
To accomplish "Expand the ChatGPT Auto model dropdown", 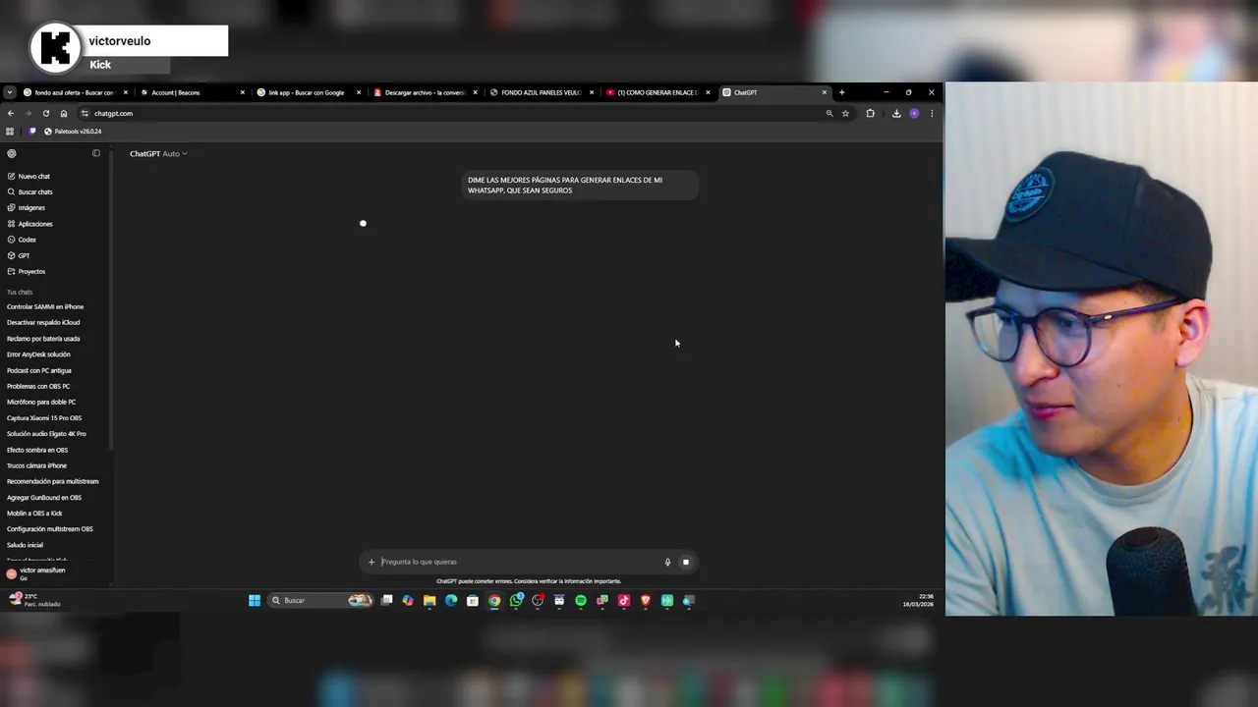I will click(x=158, y=153).
